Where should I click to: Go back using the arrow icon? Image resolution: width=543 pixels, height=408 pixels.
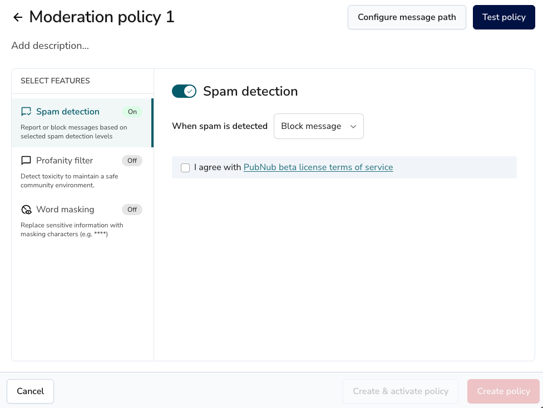[x=18, y=17]
